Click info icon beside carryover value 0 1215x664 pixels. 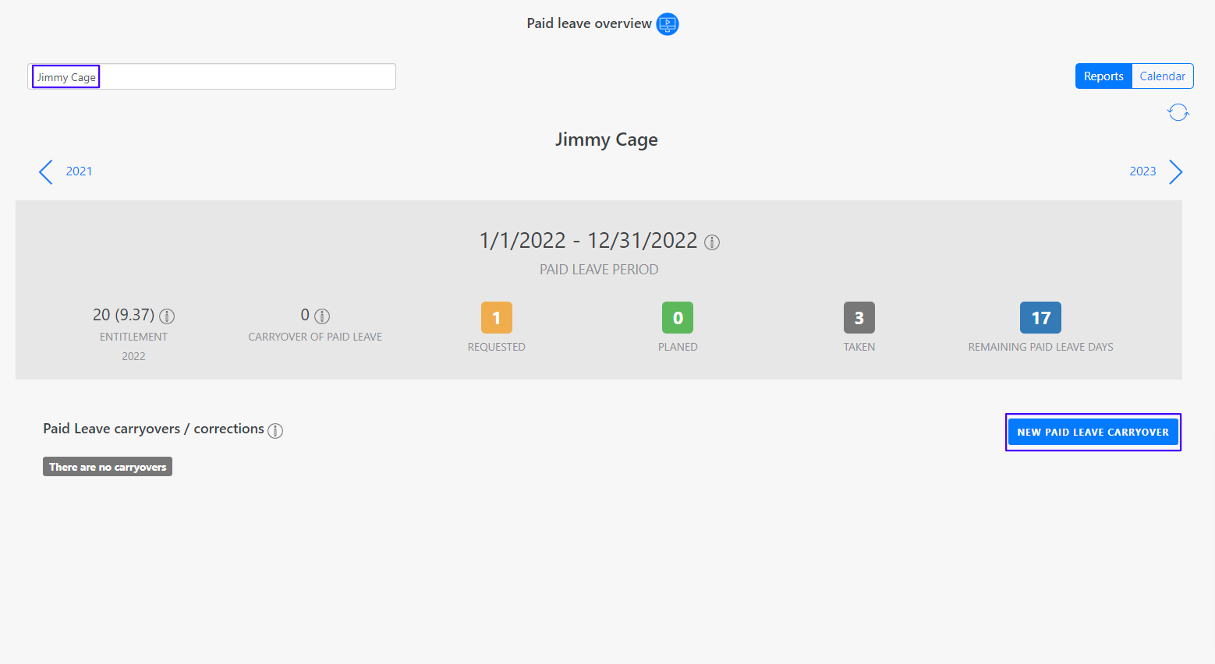(x=322, y=316)
